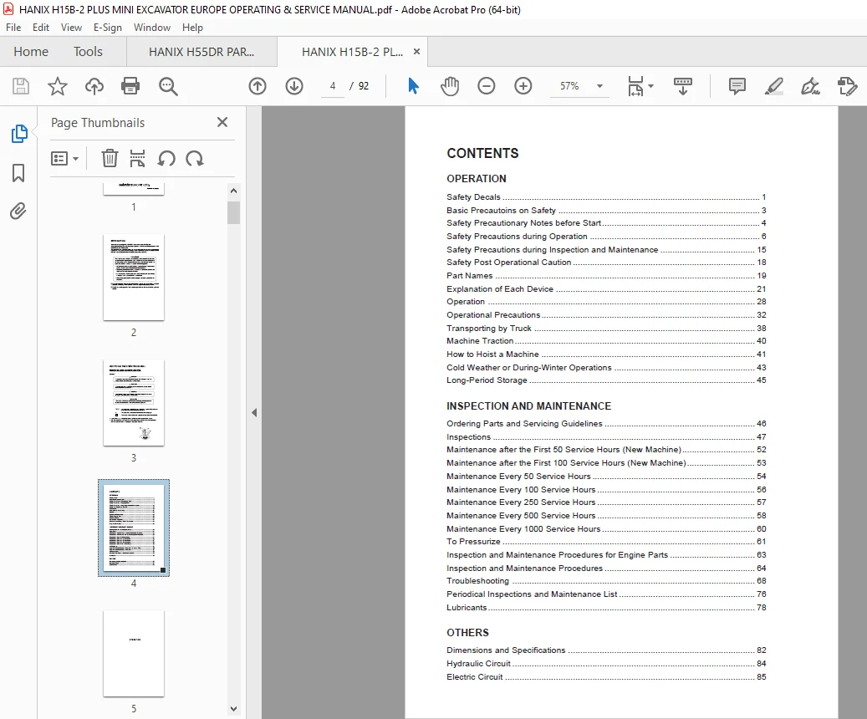Switch to the Home tab
The height and width of the screenshot is (719, 867).
point(31,52)
